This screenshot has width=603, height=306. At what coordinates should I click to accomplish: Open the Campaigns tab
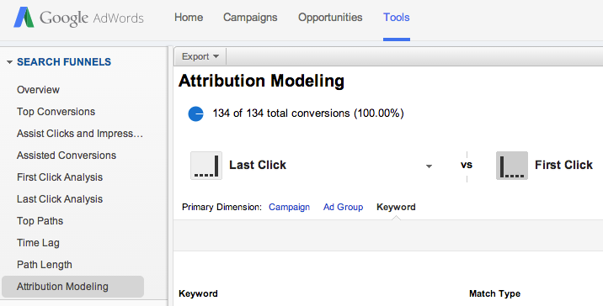(250, 18)
